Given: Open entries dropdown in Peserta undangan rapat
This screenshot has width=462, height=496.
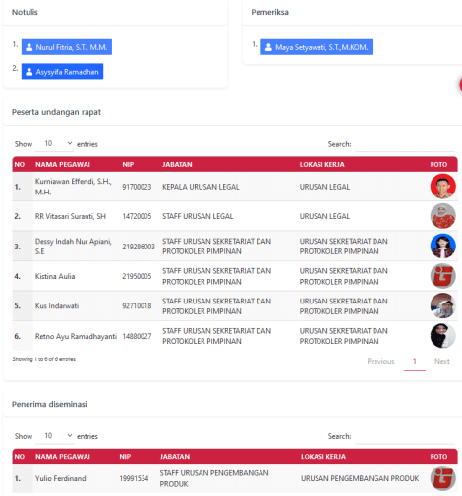Looking at the screenshot, I should click(x=55, y=144).
